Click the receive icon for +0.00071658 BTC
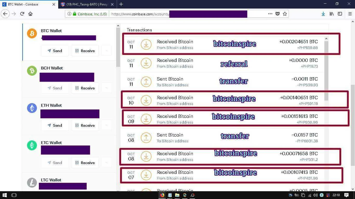Image resolution: width=355 pixels, height=199 pixels. pyautogui.click(x=146, y=156)
